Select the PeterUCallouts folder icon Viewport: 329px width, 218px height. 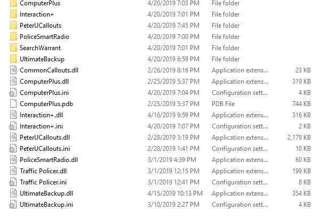(x=13, y=26)
